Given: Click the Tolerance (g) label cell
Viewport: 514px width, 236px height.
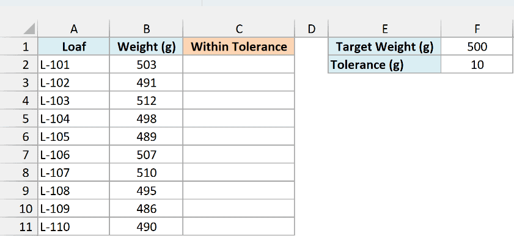Looking at the screenshot, I should (384, 65).
